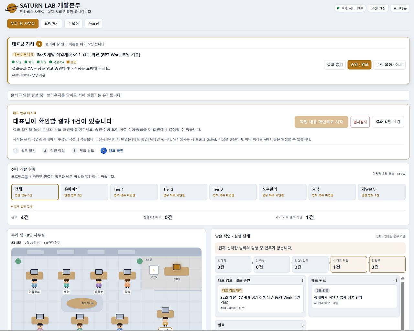Approve with the 승인 · 완료 button

pos(359,65)
